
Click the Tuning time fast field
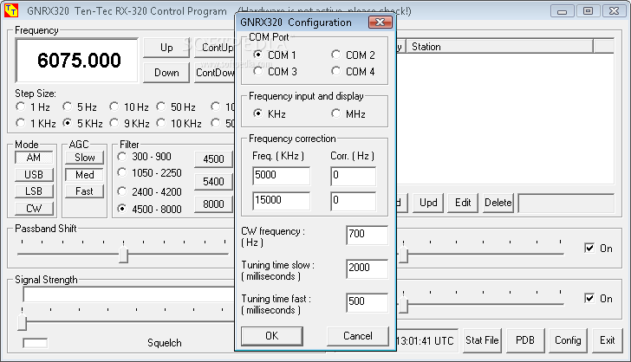click(367, 302)
